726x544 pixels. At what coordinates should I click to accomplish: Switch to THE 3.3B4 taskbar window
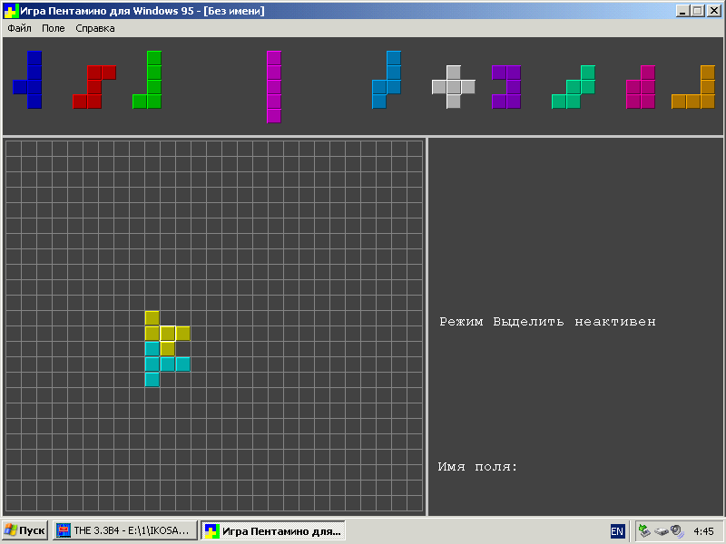point(124,530)
